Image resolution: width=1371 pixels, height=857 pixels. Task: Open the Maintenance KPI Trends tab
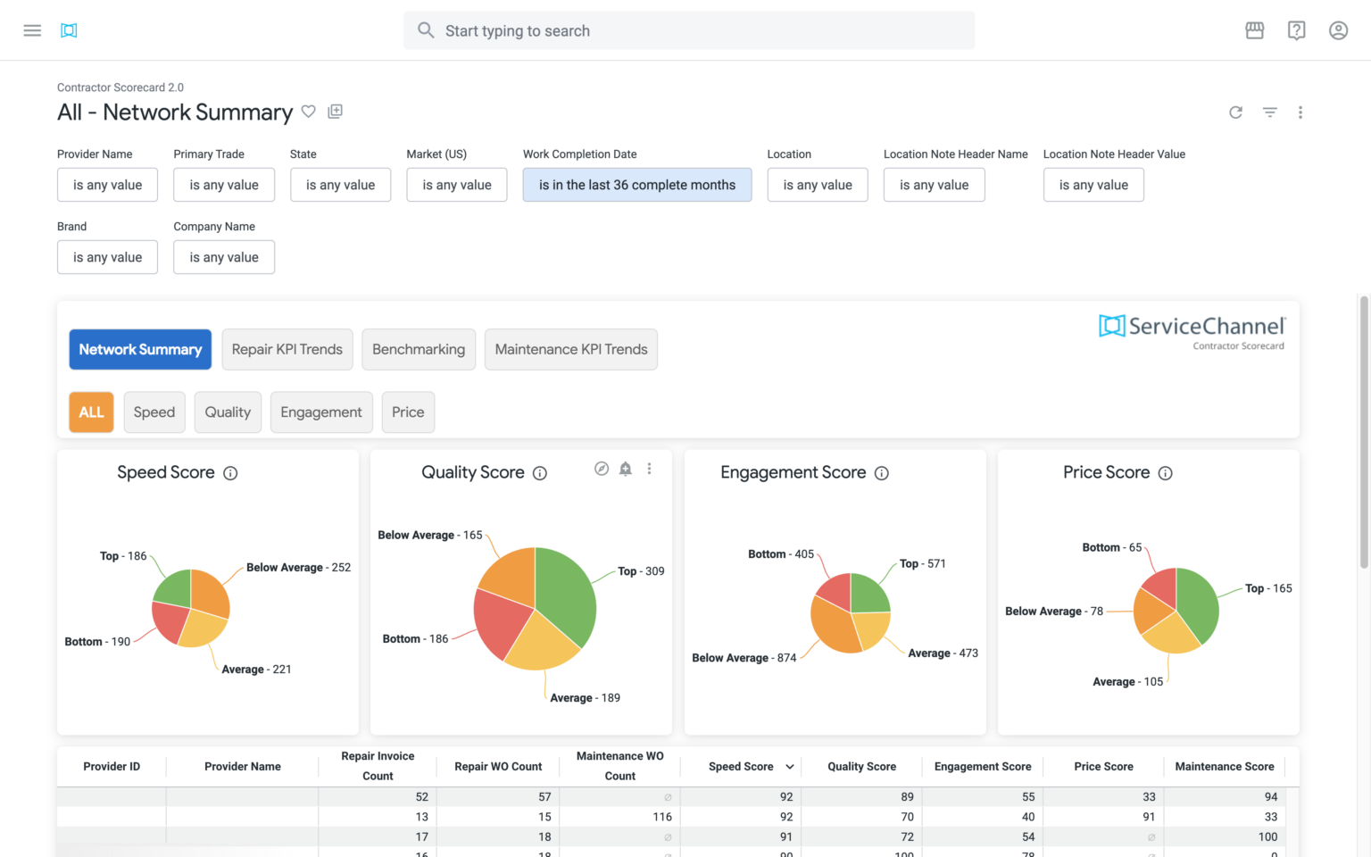(x=570, y=349)
